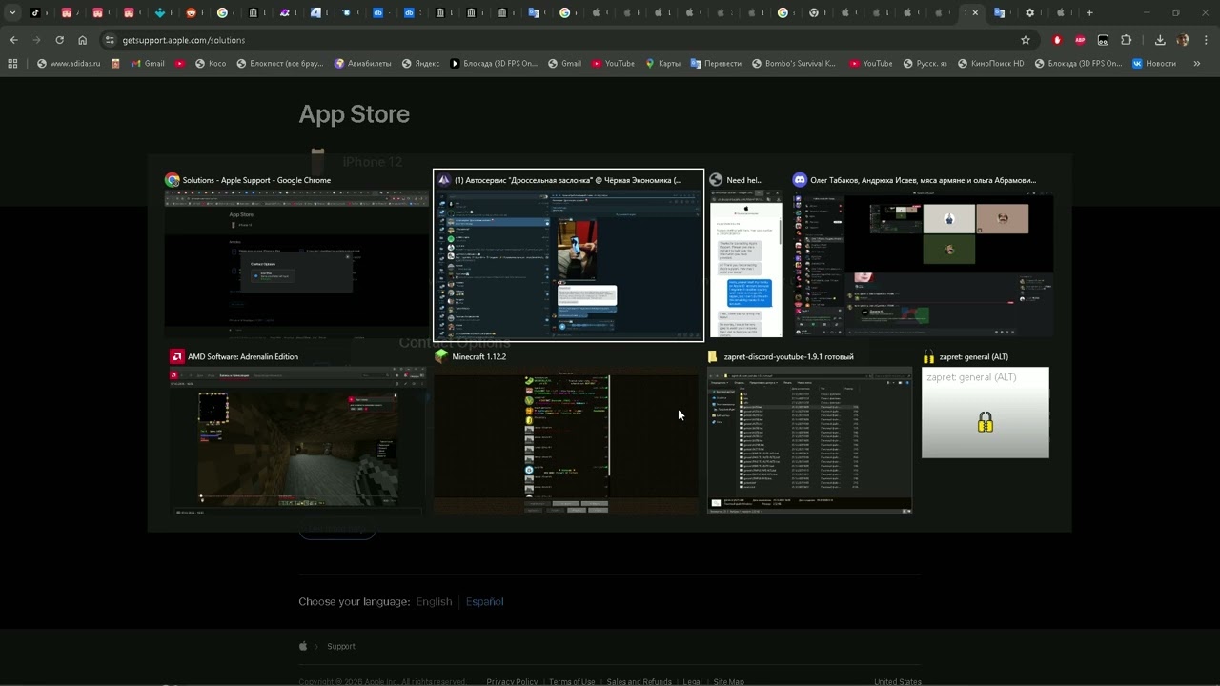Show Chrome downloads
The height and width of the screenshot is (686, 1220).
click(x=1160, y=40)
